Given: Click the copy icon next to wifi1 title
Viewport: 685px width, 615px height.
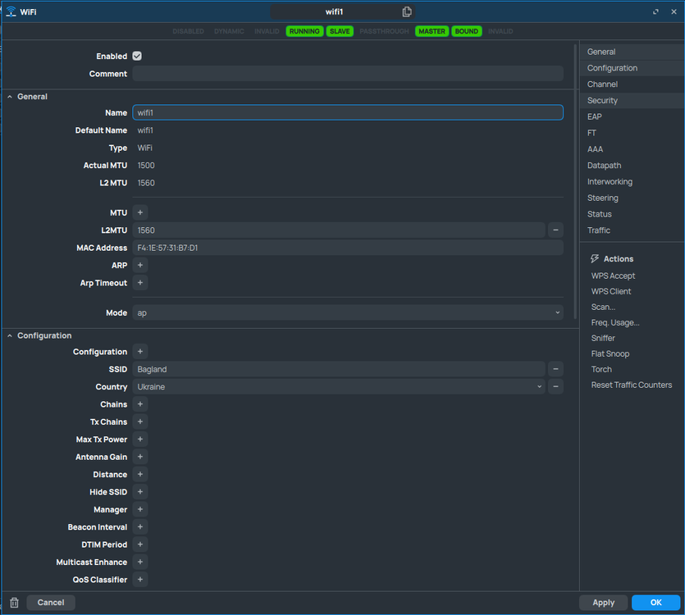Looking at the screenshot, I should point(407,11).
